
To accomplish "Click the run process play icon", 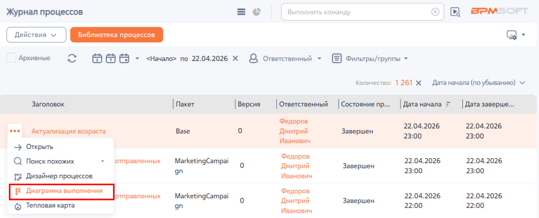I will click(455, 12).
